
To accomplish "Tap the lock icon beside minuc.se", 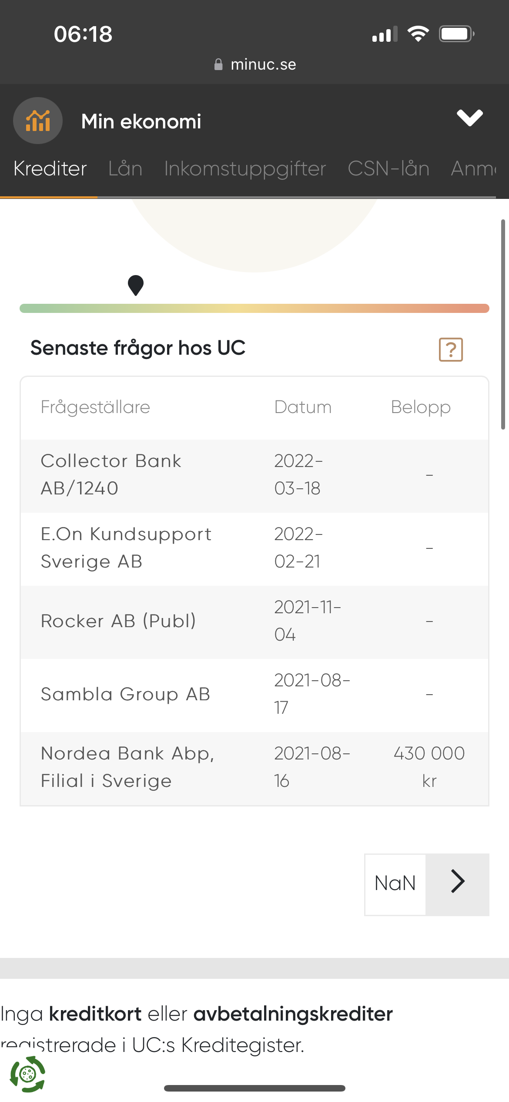I will tap(218, 65).
